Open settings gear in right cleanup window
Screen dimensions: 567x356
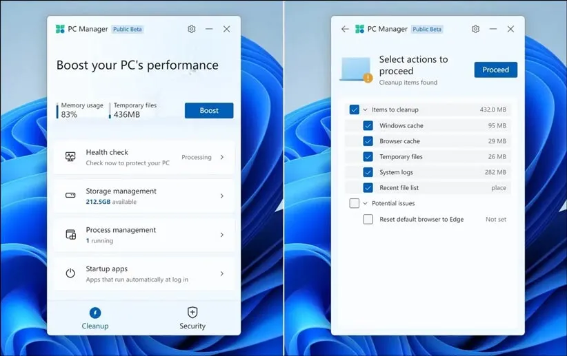[x=475, y=29]
